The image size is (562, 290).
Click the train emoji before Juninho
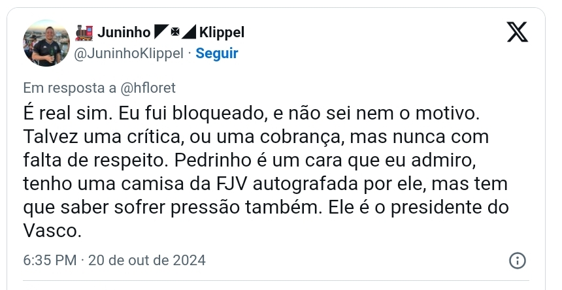coord(85,32)
